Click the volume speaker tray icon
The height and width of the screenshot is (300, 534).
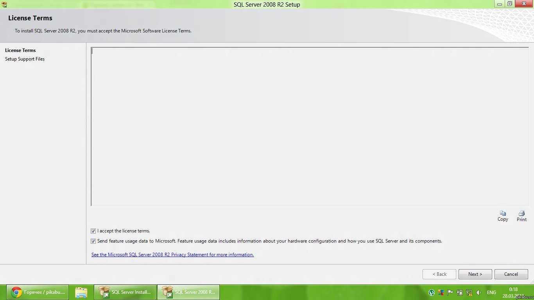point(479,292)
